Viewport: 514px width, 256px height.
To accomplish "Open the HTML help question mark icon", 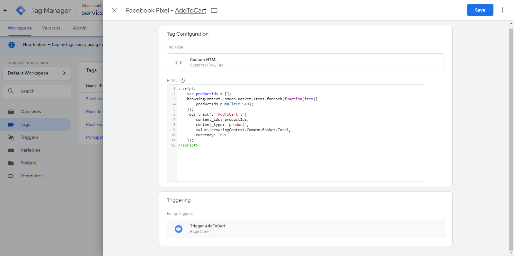I will (x=182, y=81).
